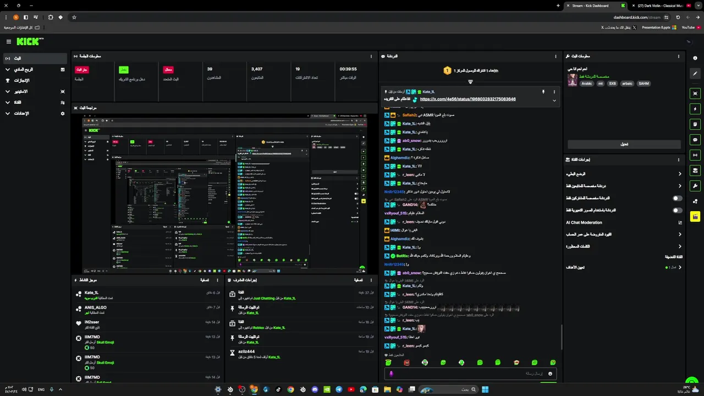Click the chat message input field
Viewport: 704px width, 396px height.
click(x=471, y=373)
